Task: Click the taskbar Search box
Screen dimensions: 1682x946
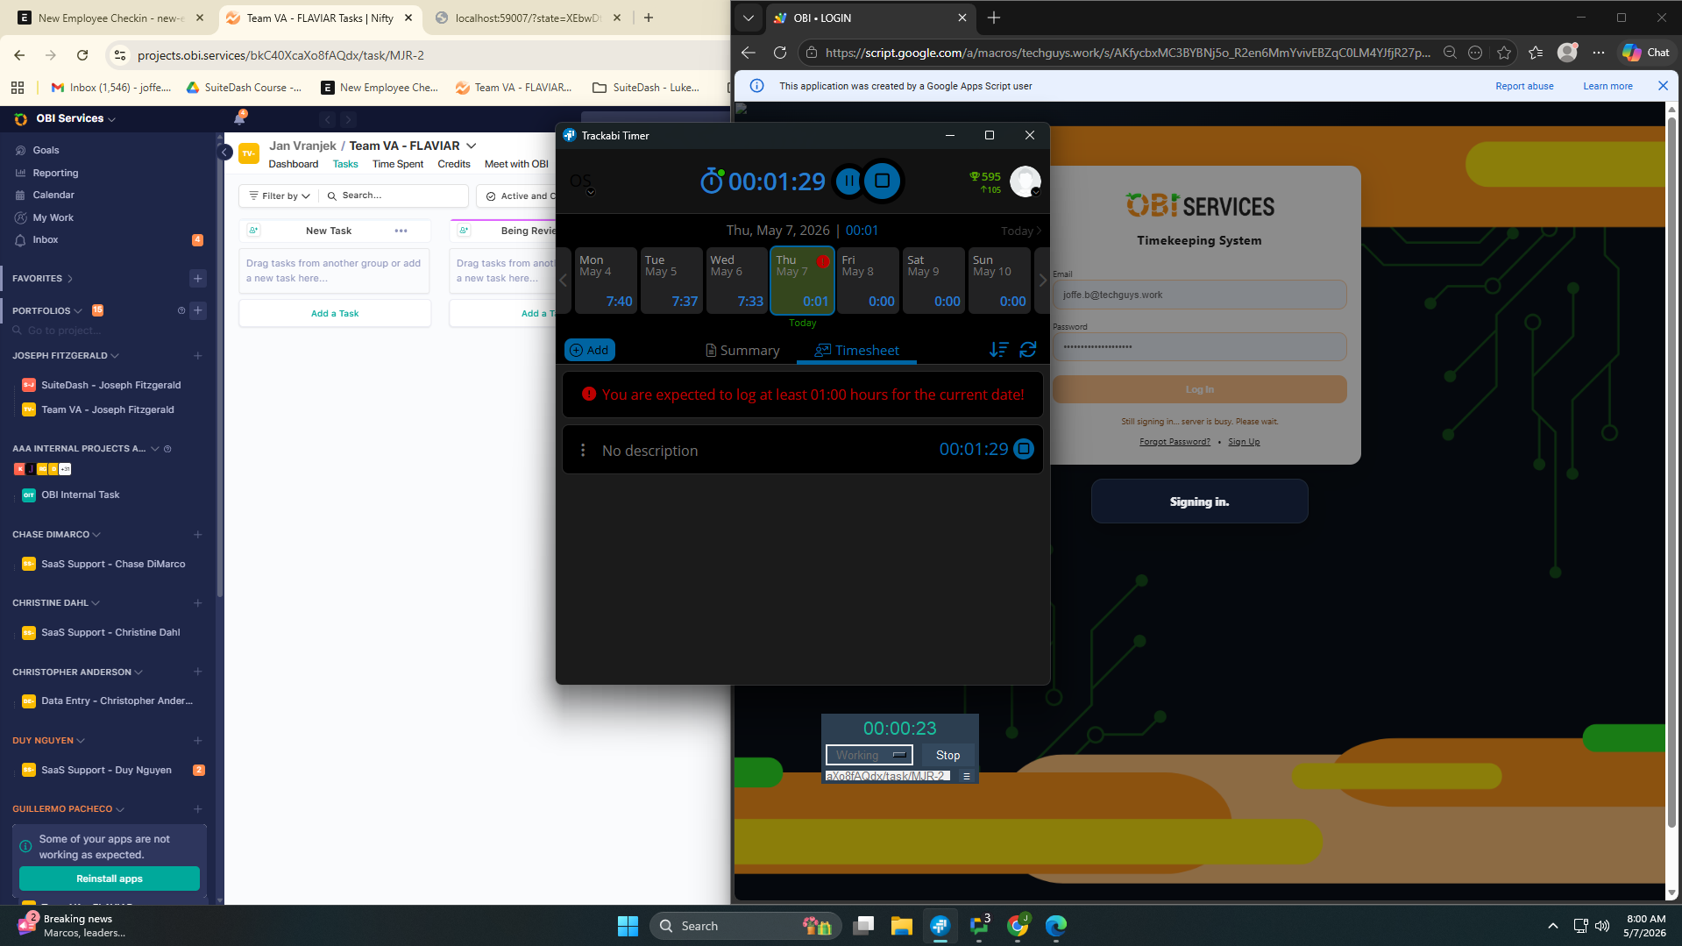Action: [x=745, y=926]
